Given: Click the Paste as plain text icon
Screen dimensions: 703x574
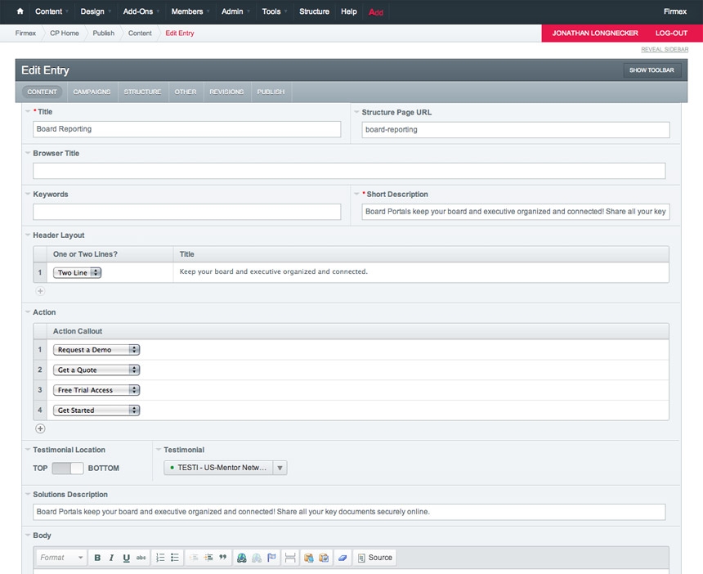Looking at the screenshot, I should [308, 558].
